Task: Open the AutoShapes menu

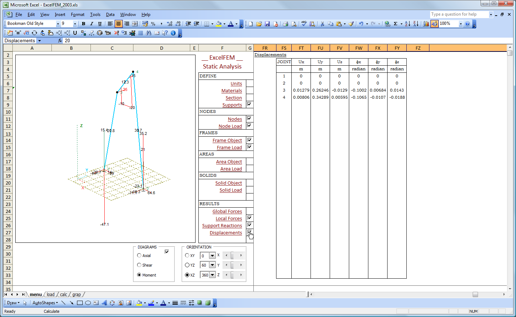Action: 45,303
